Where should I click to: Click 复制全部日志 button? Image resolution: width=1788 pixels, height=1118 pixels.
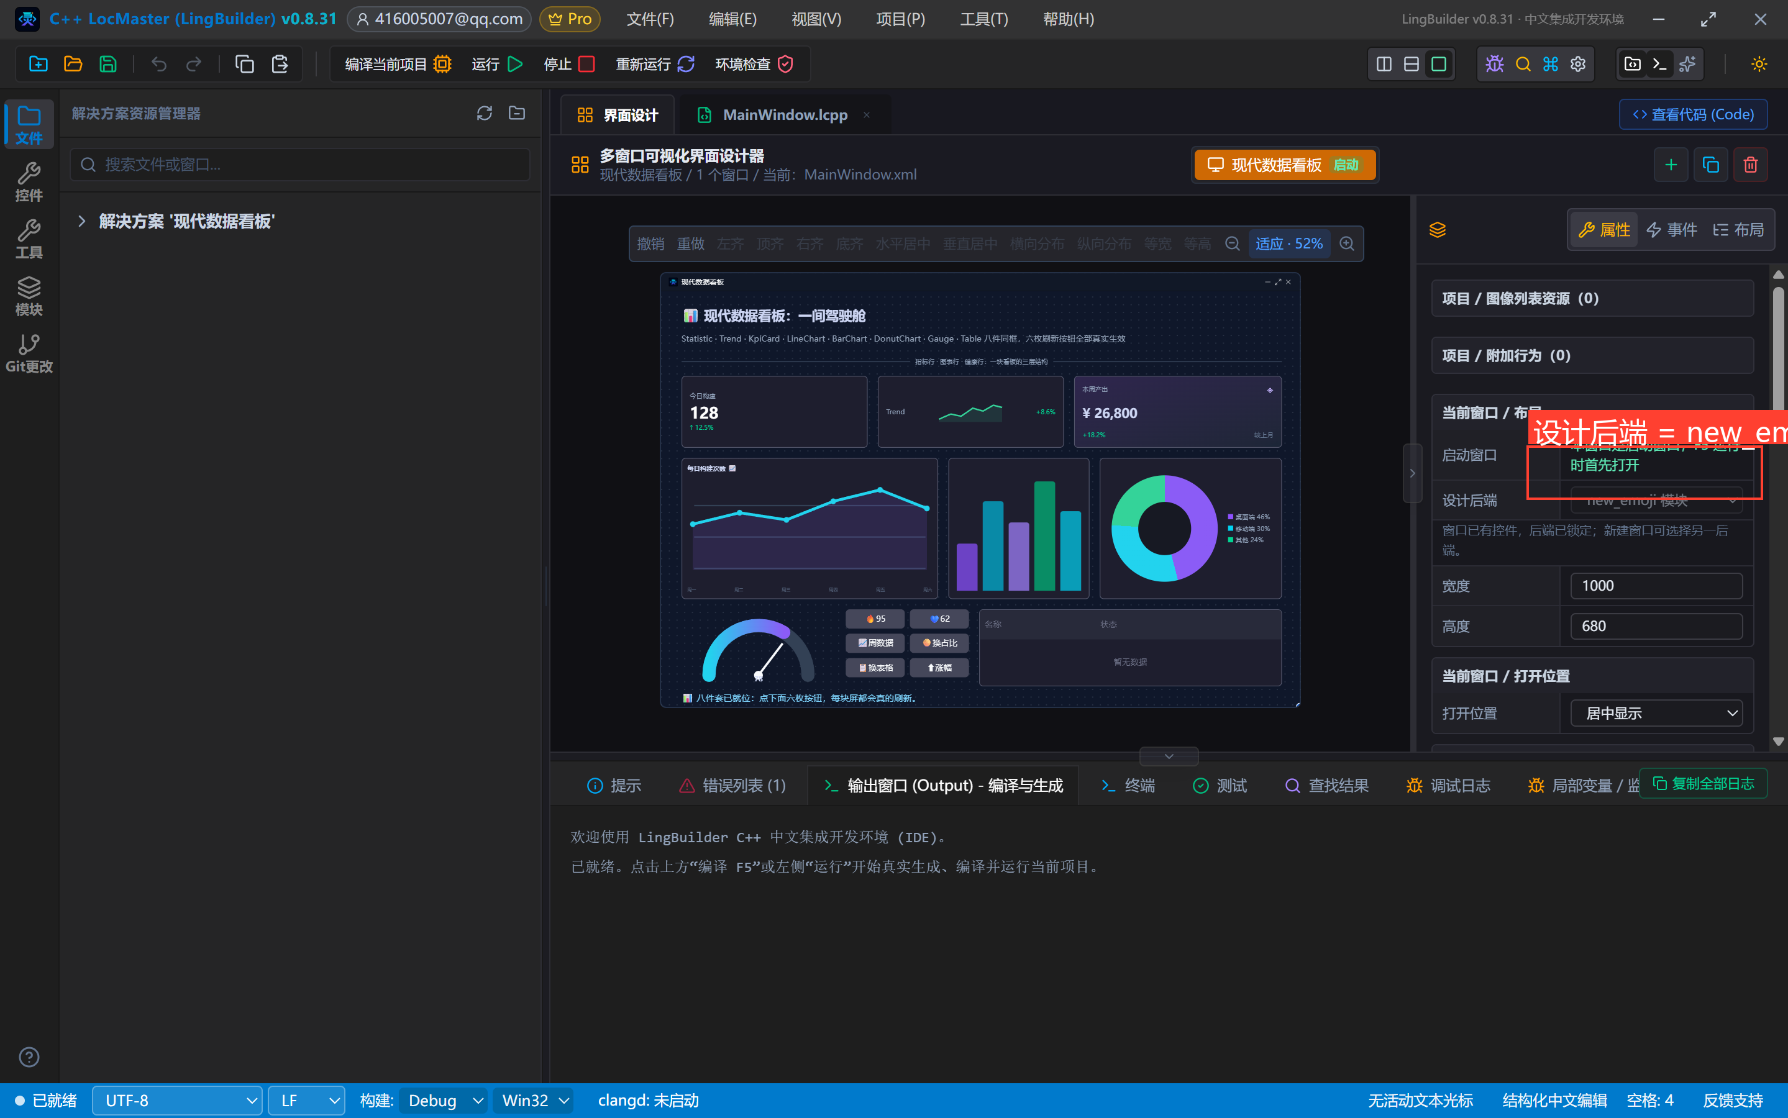click(1703, 784)
